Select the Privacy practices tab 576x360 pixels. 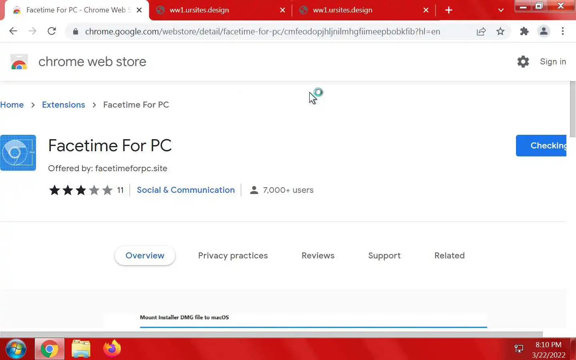pyautogui.click(x=233, y=256)
